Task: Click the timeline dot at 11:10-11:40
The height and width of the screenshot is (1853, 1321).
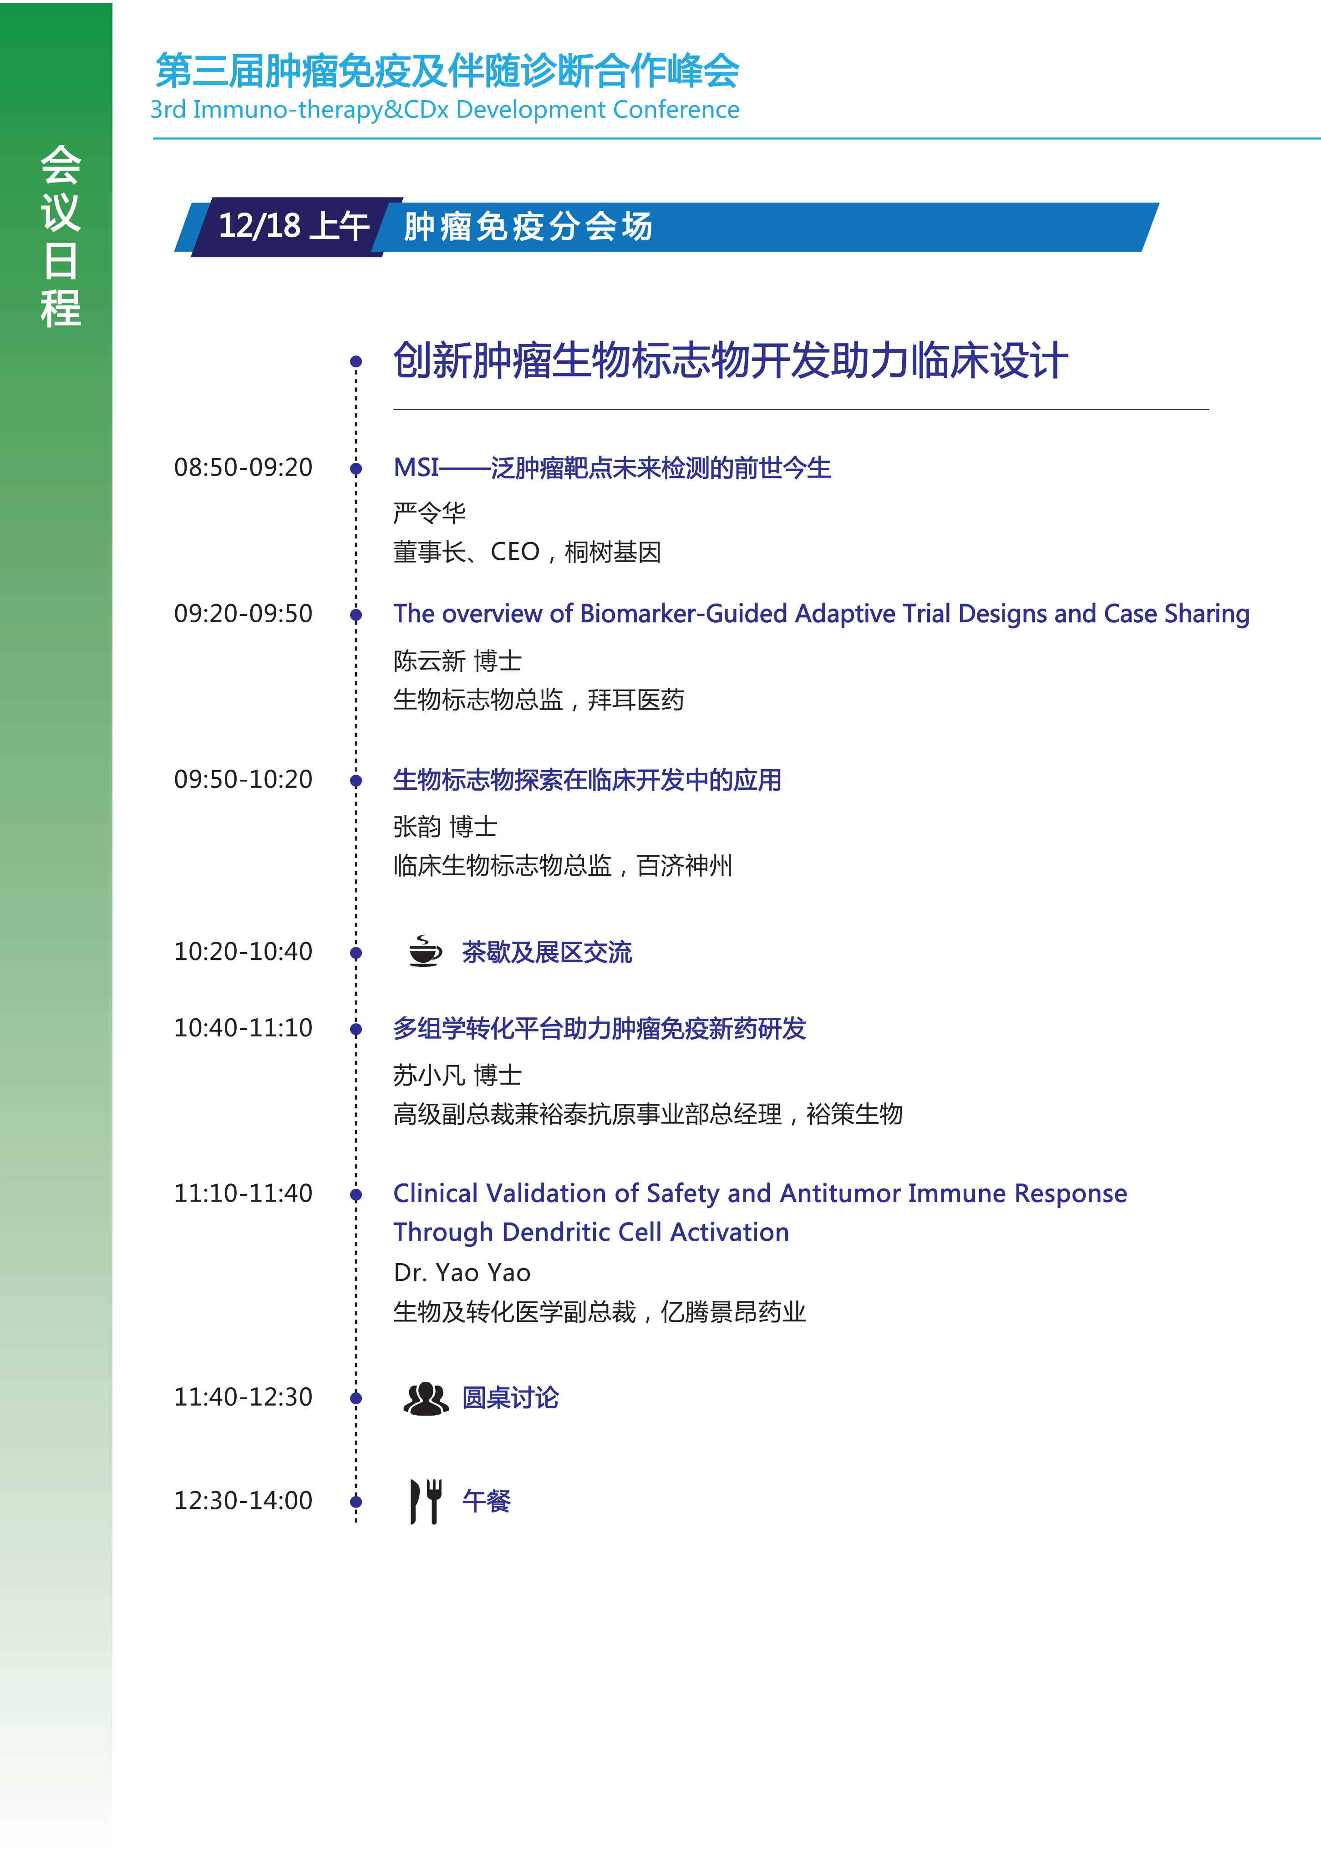Action: click(x=356, y=1195)
